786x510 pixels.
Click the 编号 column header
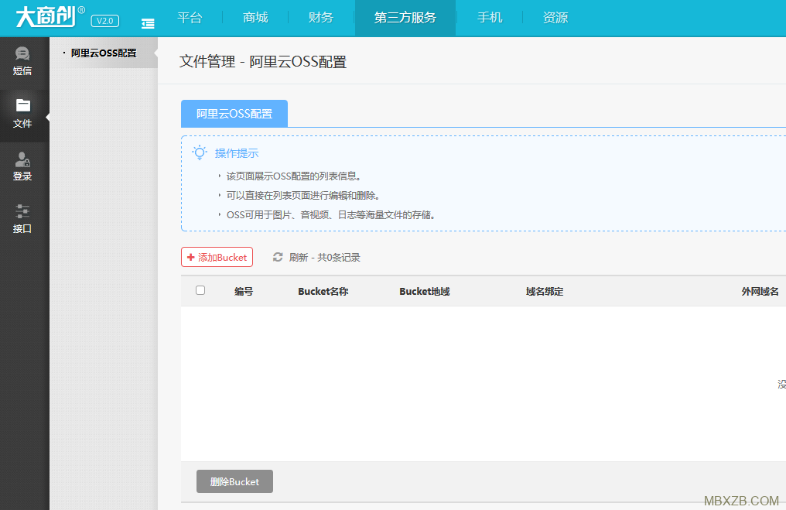pyautogui.click(x=244, y=291)
